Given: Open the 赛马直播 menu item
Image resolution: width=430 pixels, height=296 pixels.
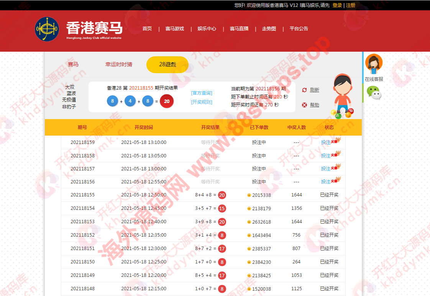Looking at the screenshot, I should pyautogui.click(x=239, y=29).
